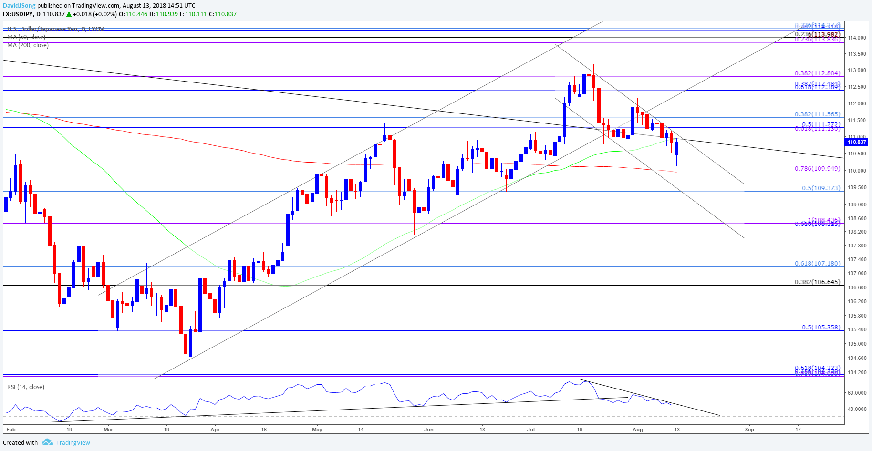This screenshot has height=451, width=872.
Task: Select the C:110.837 close value
Action: point(223,14)
